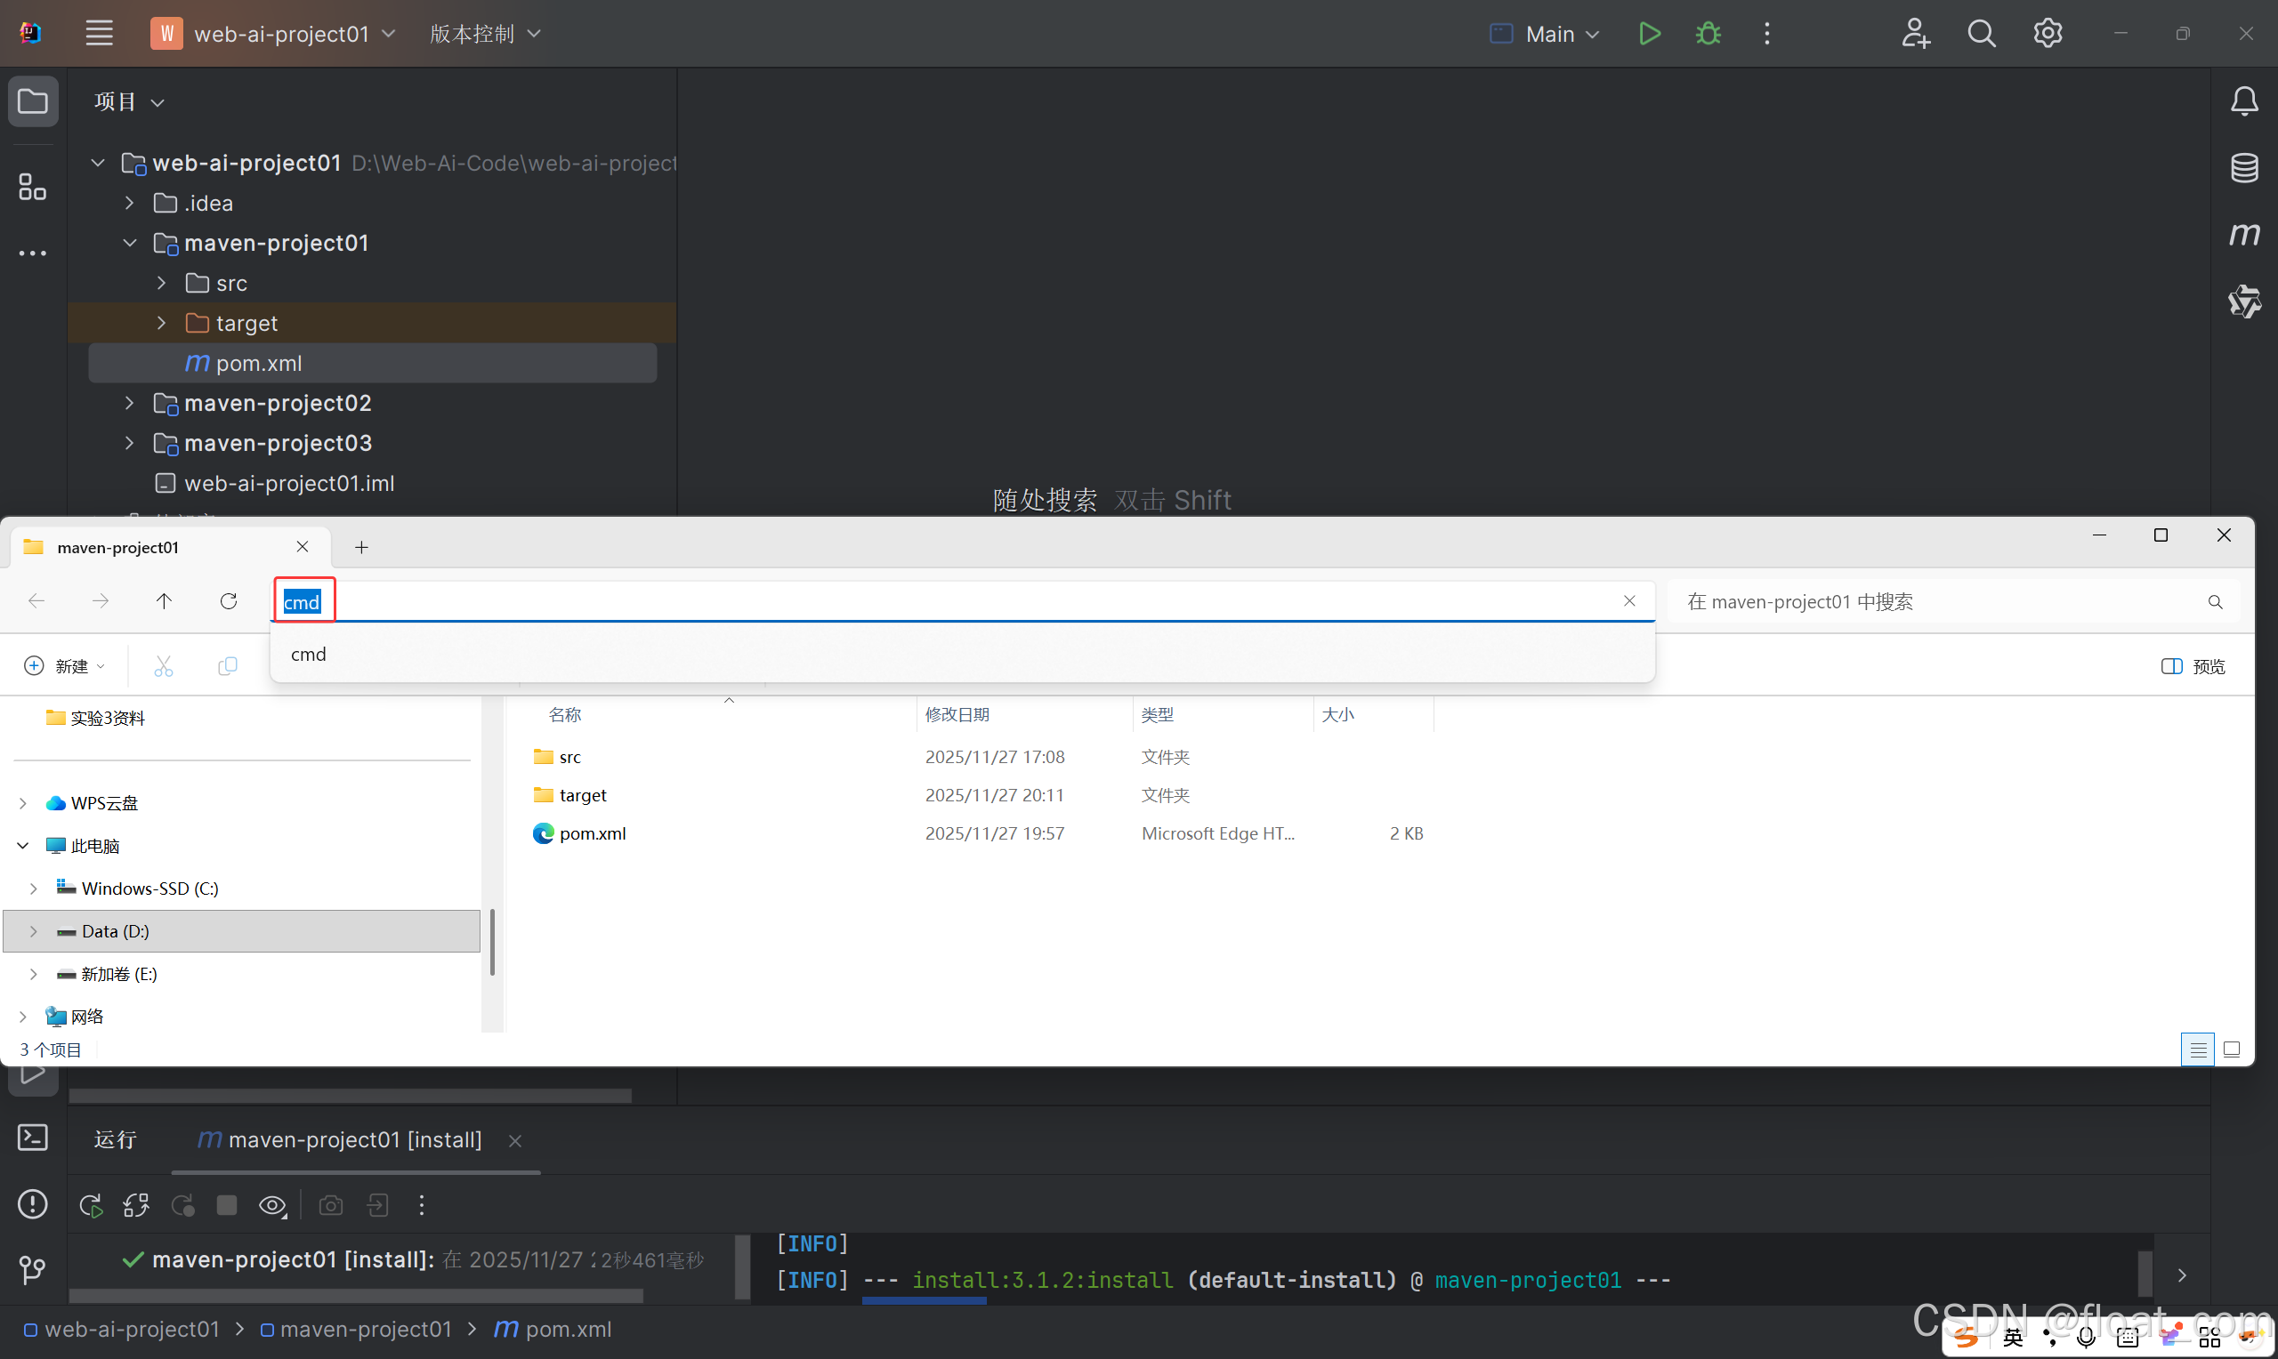This screenshot has height=1359, width=2278.
Task: Click the 新建 button in Explorer
Action: (64, 666)
